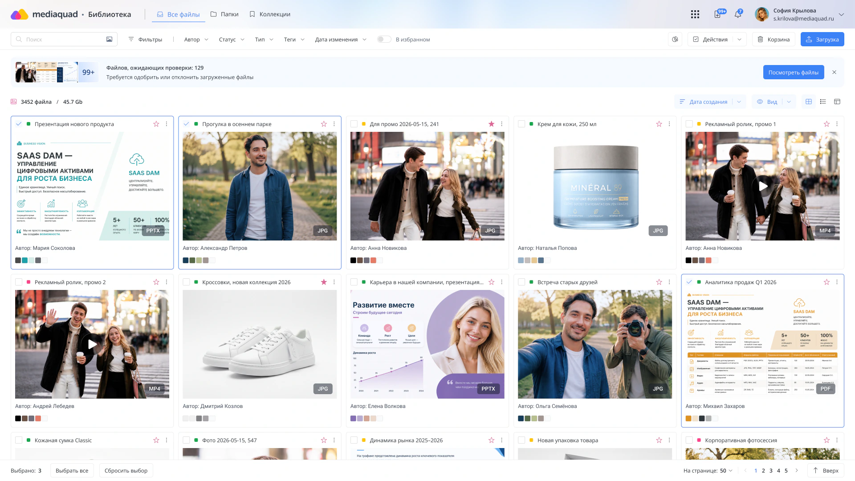Click the orange swatch under Аналитика продаж Q1 2026
855x481 pixels.
click(x=688, y=418)
